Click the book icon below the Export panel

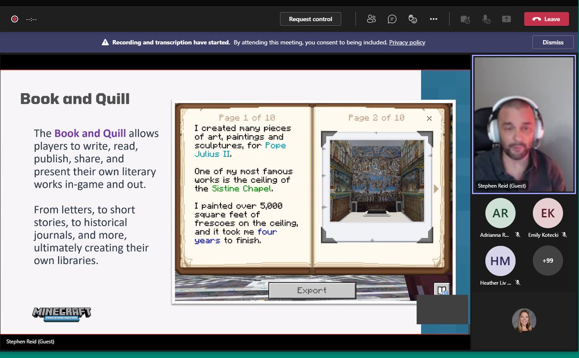coord(441,290)
